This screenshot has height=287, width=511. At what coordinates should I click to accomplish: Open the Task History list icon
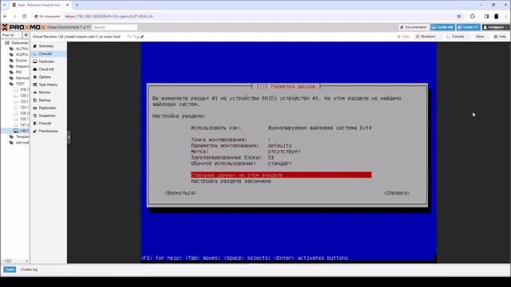35,85
